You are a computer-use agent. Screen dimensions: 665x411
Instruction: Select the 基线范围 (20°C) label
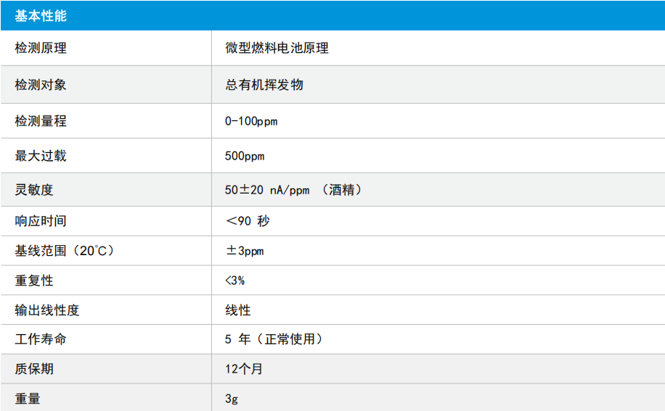[x=65, y=251]
